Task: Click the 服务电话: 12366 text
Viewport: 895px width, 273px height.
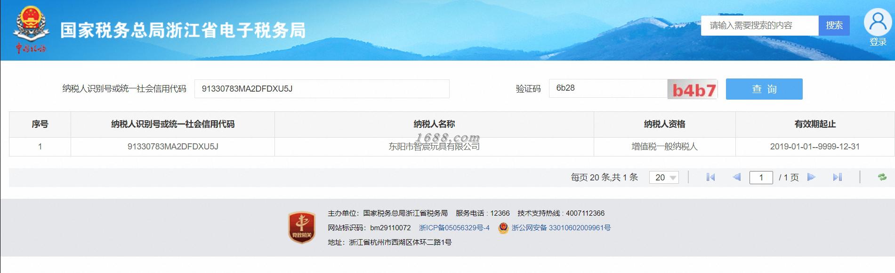Action: coord(483,213)
